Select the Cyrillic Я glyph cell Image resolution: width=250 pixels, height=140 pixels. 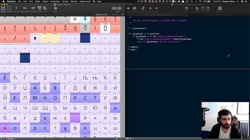(x=105, y=108)
